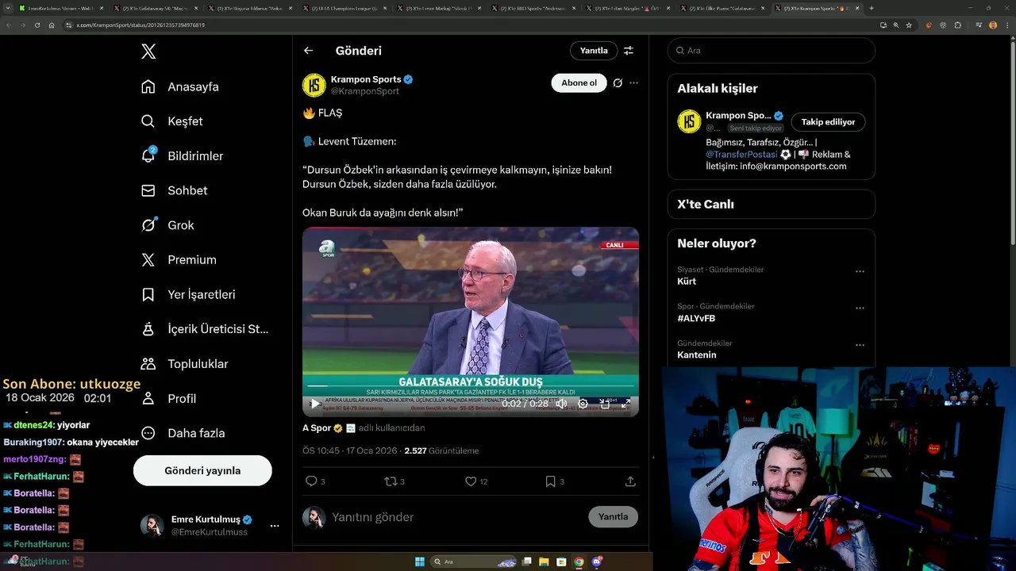Enable picture-in-picture on the video
The height and width of the screenshot is (571, 1016).
(605, 404)
